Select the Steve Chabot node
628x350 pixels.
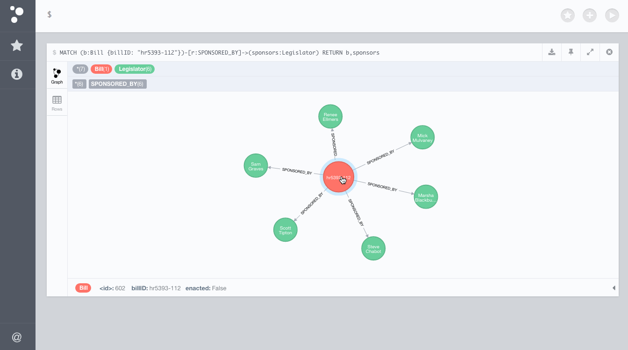pyautogui.click(x=373, y=249)
